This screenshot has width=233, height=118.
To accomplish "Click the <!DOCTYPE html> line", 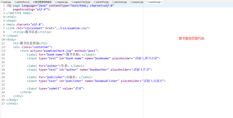I will click(x=19, y=13).
